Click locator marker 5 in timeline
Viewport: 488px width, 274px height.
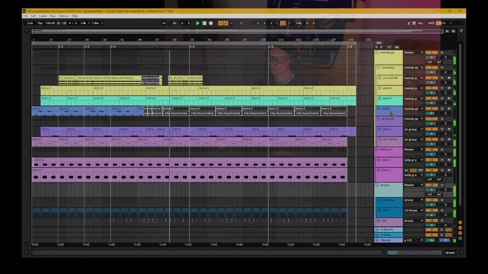pyautogui.click(x=270, y=47)
